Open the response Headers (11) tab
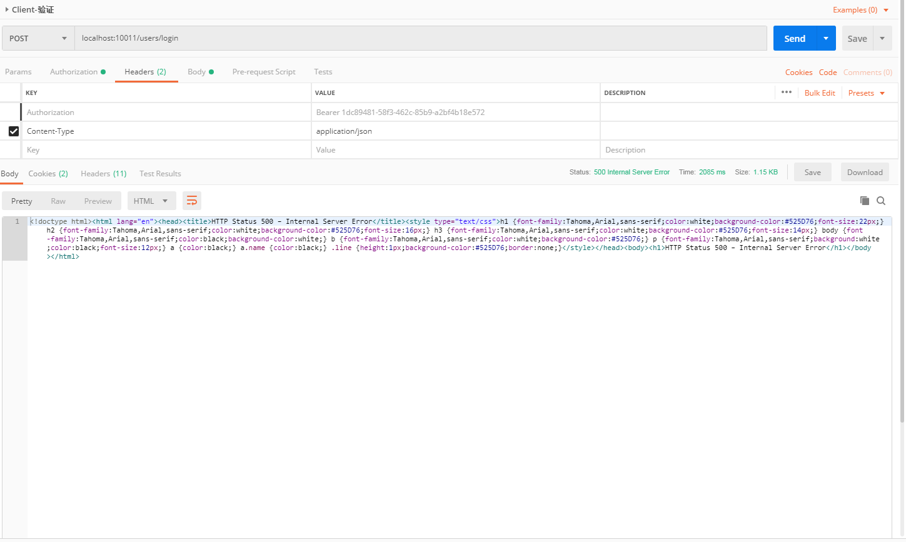Screen dimensions: 906x542 pyautogui.click(x=104, y=173)
